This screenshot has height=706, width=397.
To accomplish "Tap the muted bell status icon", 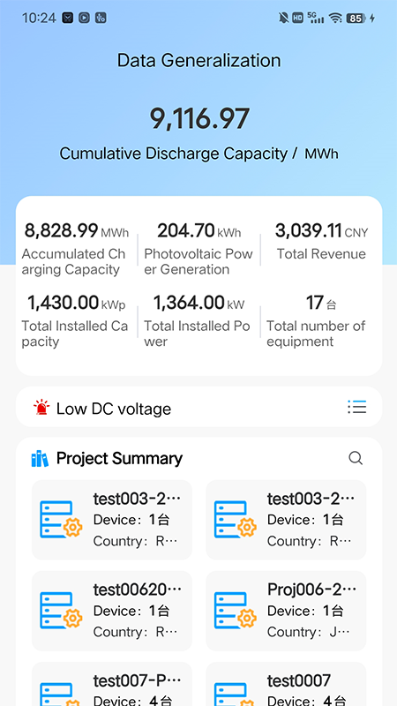I will click(283, 18).
